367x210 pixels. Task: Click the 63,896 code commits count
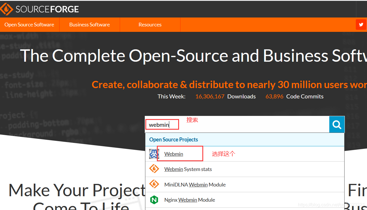click(275, 96)
